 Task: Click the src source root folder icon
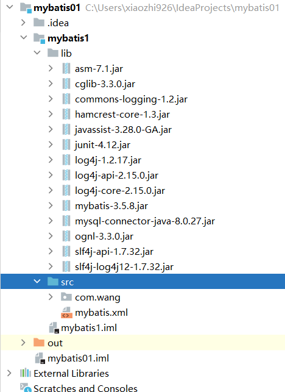pos(53,281)
